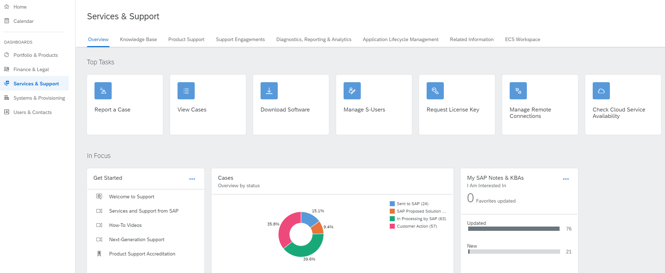Click video icon beside How-To Videos
Viewport: 665px width, 273px height.
[99, 225]
